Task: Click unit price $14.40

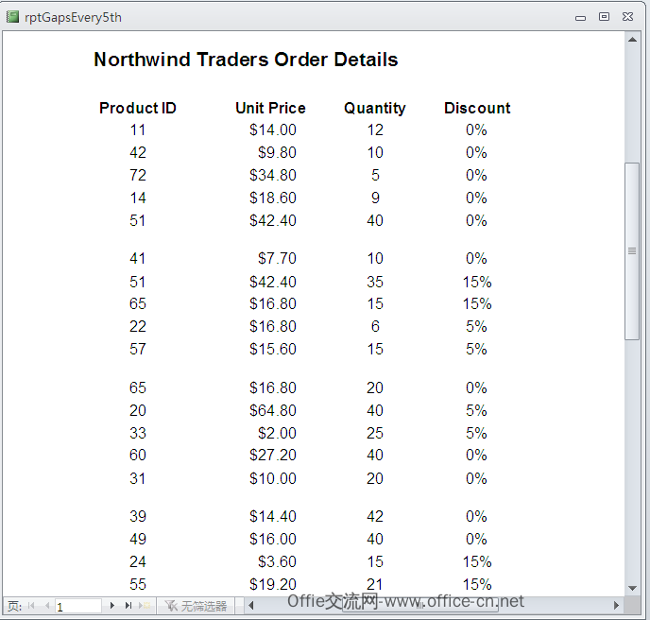Action: coord(273,516)
